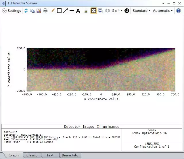Print the detector viewer window
Viewport: 184px width, 159px height.
coord(45,11)
